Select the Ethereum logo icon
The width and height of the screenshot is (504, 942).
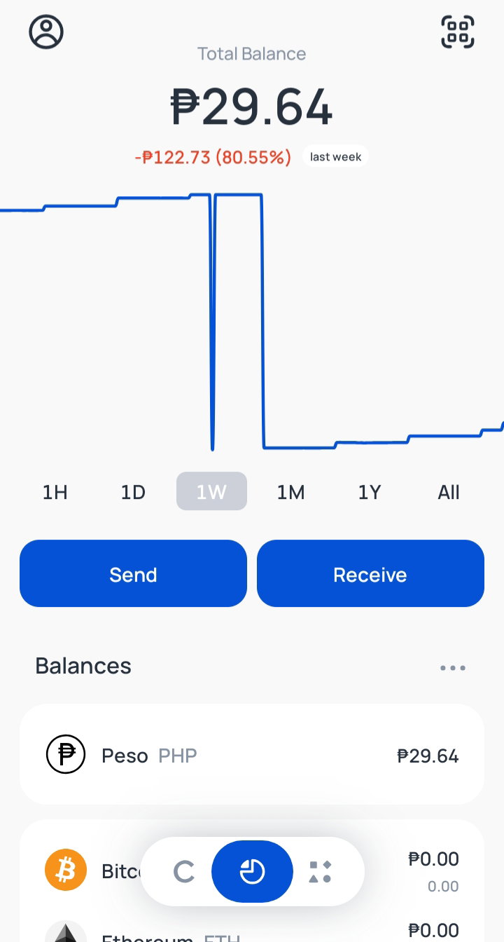click(x=66, y=934)
